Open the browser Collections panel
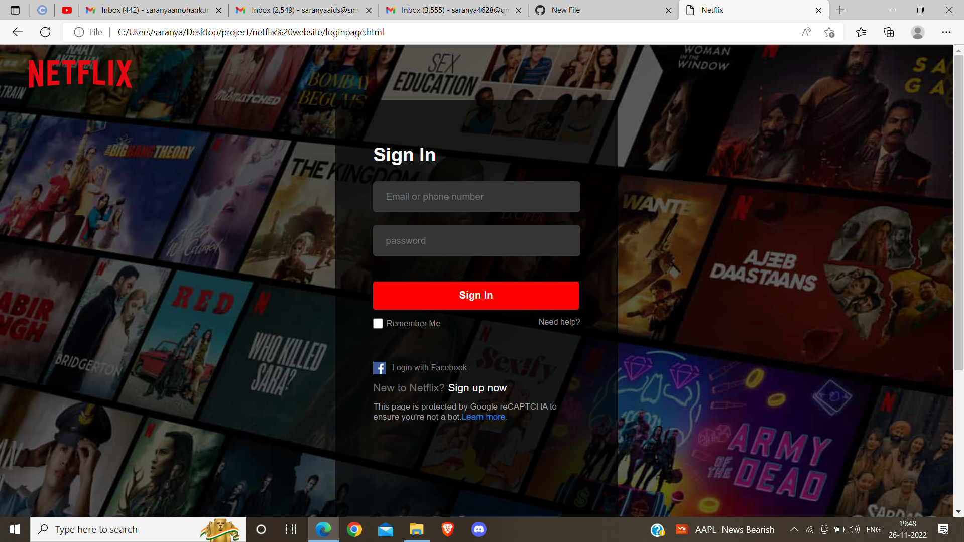This screenshot has height=542, width=964. click(x=889, y=32)
